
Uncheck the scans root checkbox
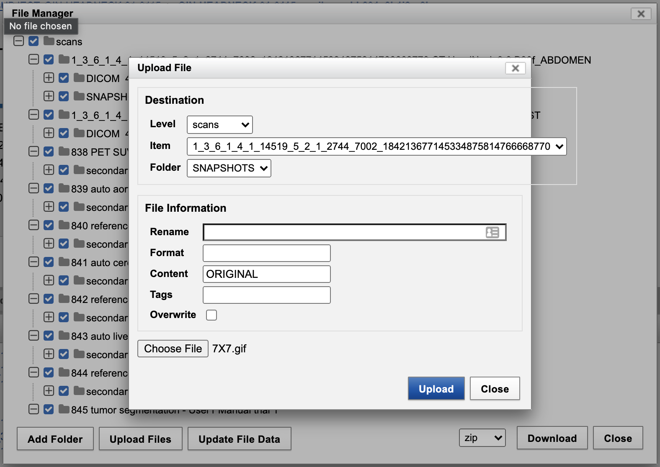34,41
